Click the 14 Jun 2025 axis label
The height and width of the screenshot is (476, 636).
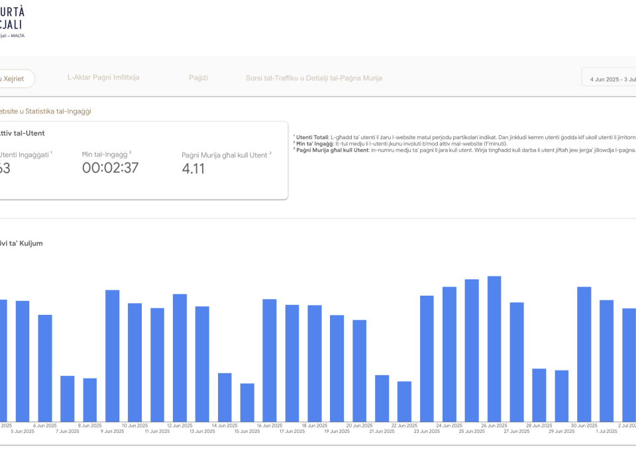(x=225, y=426)
